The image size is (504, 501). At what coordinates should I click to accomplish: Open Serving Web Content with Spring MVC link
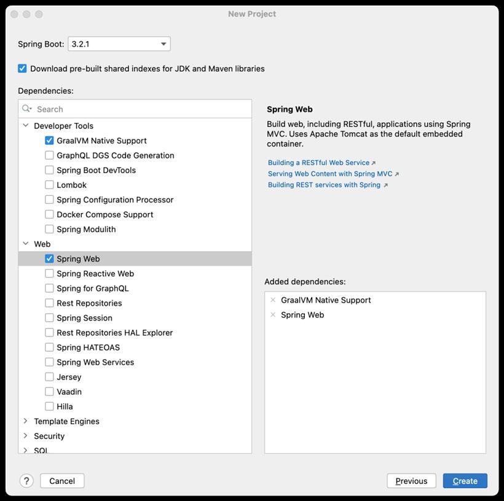pos(330,174)
